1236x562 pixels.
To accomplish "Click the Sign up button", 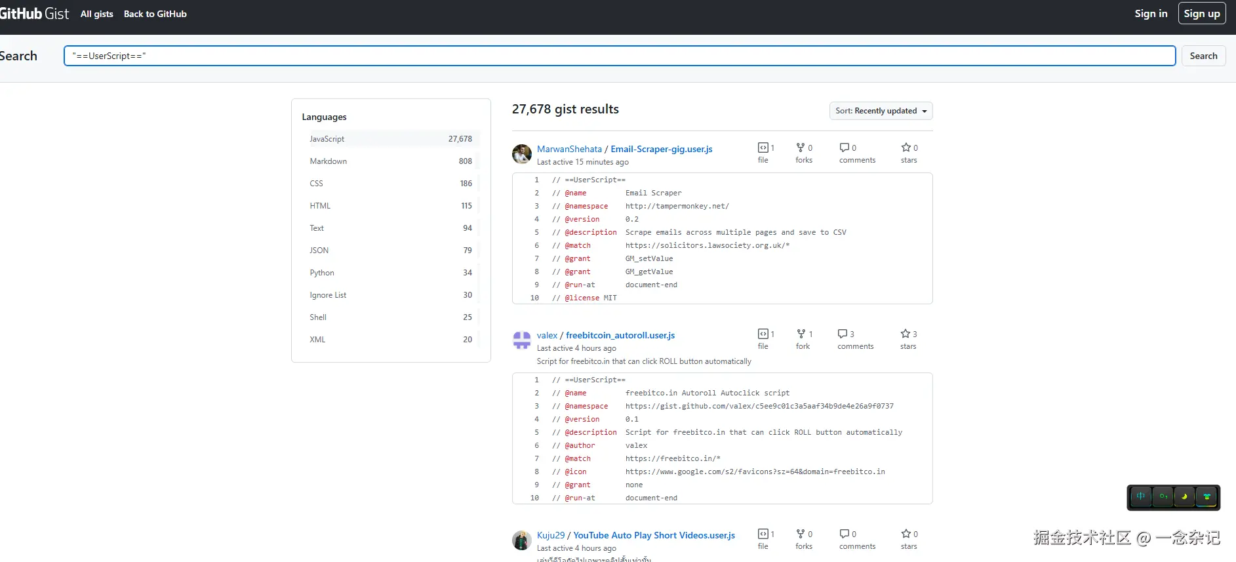I will pos(1202,13).
